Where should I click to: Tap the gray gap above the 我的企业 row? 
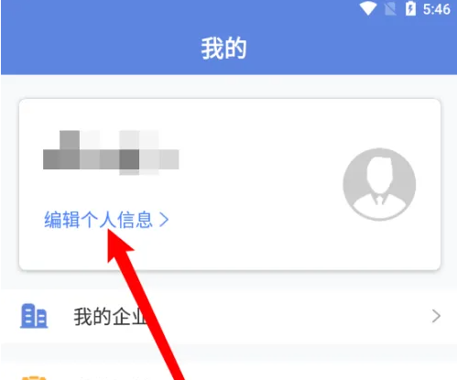pyautogui.click(x=229, y=280)
